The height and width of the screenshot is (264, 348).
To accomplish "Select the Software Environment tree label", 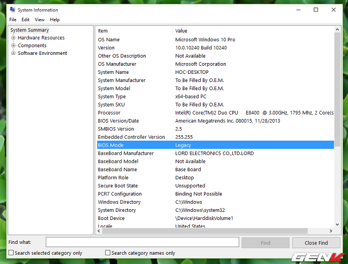I will pos(42,53).
